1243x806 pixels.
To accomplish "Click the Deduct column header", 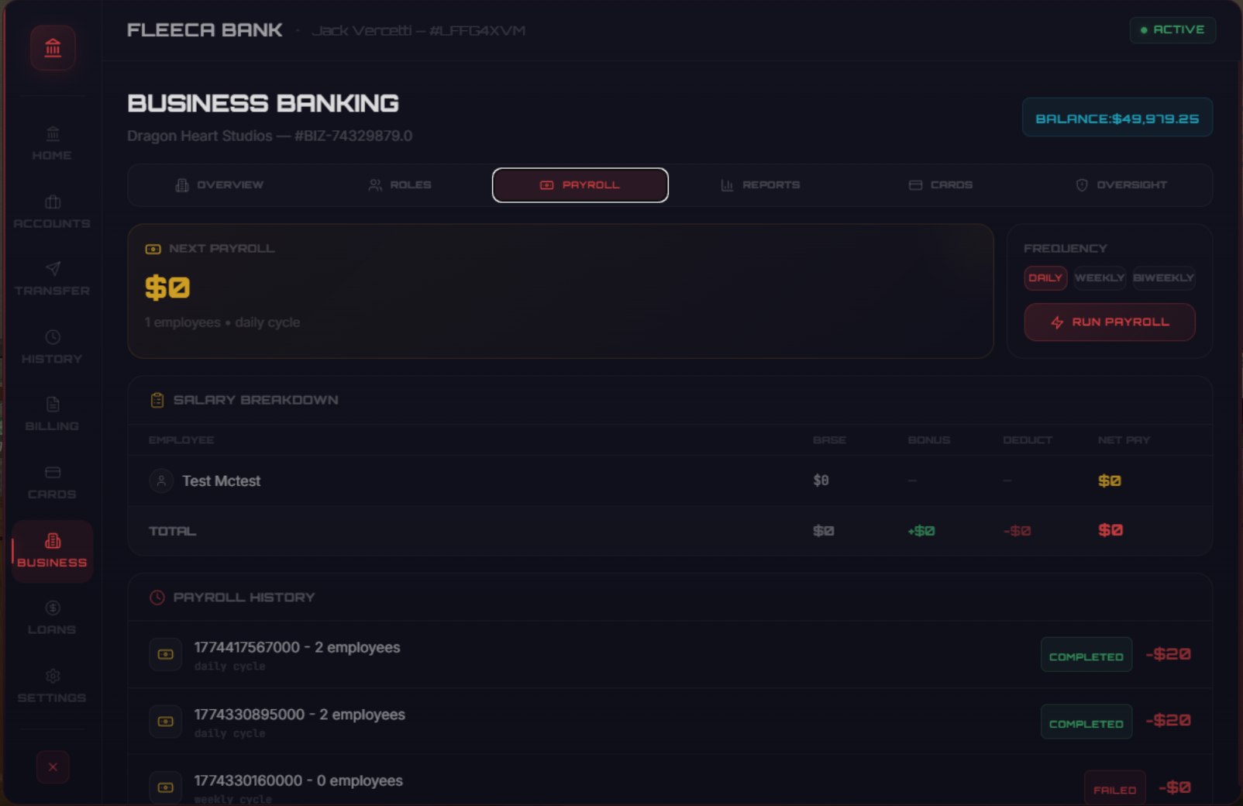I will pos(1028,440).
